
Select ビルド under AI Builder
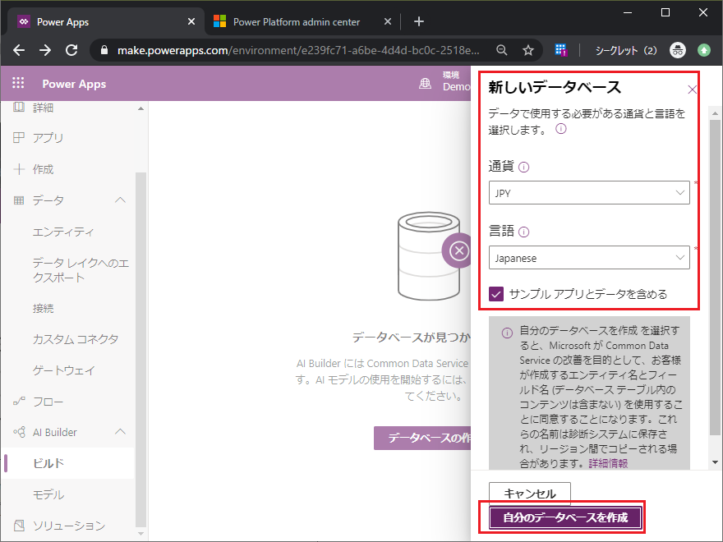coord(48,463)
